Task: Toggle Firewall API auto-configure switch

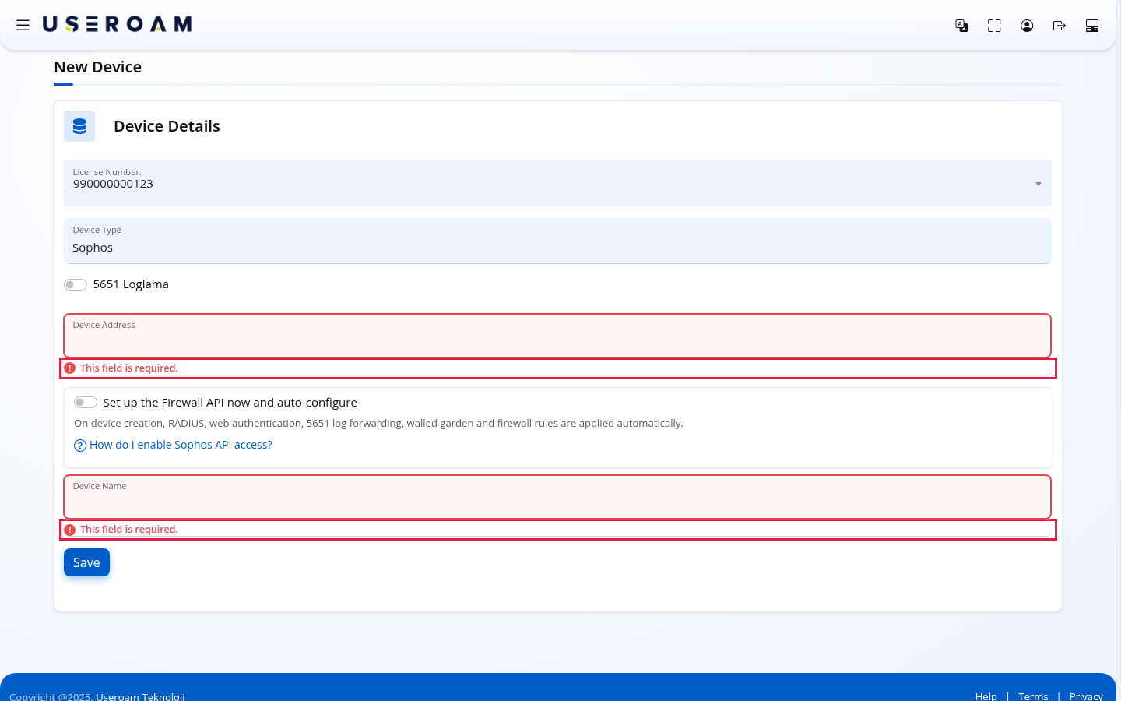Action: (86, 403)
